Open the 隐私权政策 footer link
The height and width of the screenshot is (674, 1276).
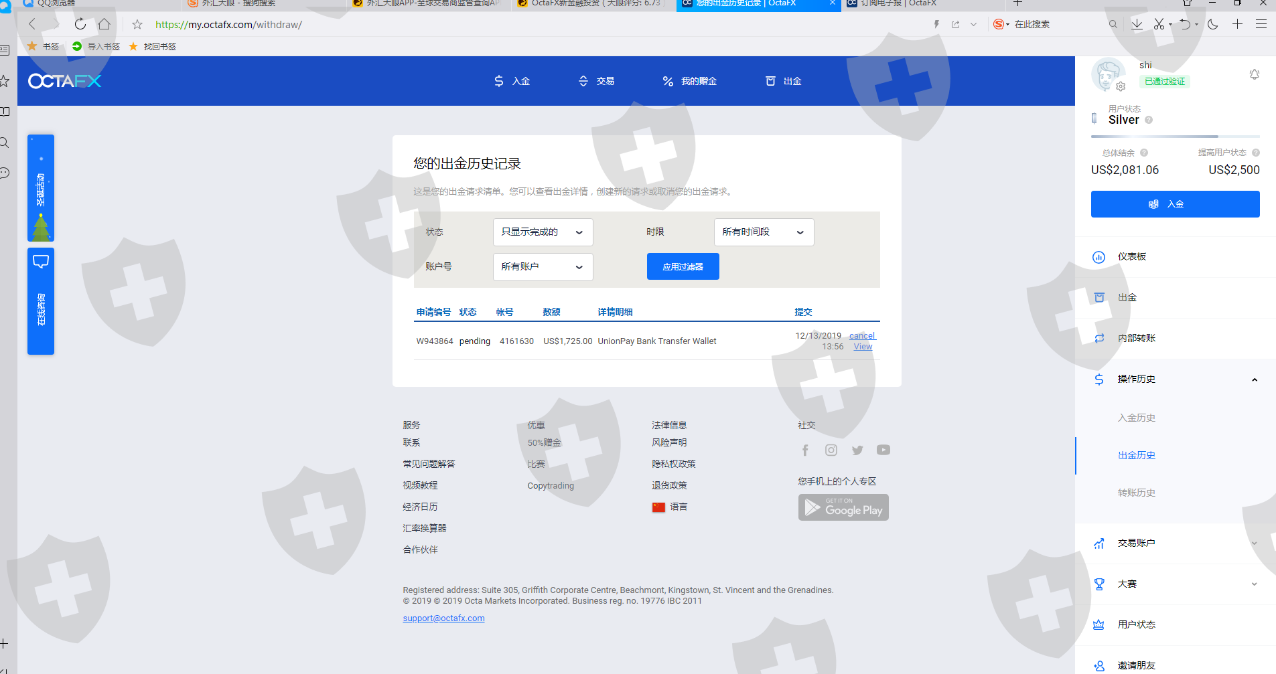coord(674,464)
